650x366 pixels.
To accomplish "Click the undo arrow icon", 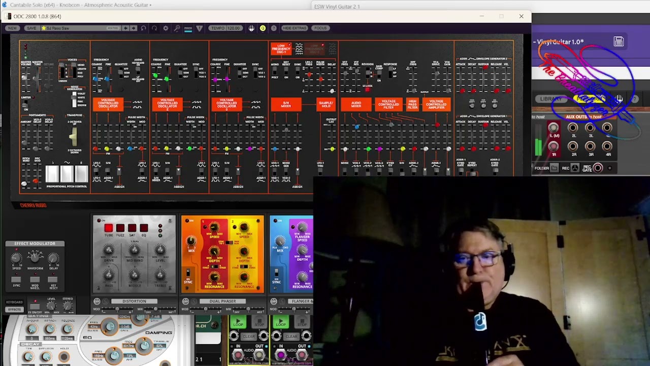I will pos(143,28).
